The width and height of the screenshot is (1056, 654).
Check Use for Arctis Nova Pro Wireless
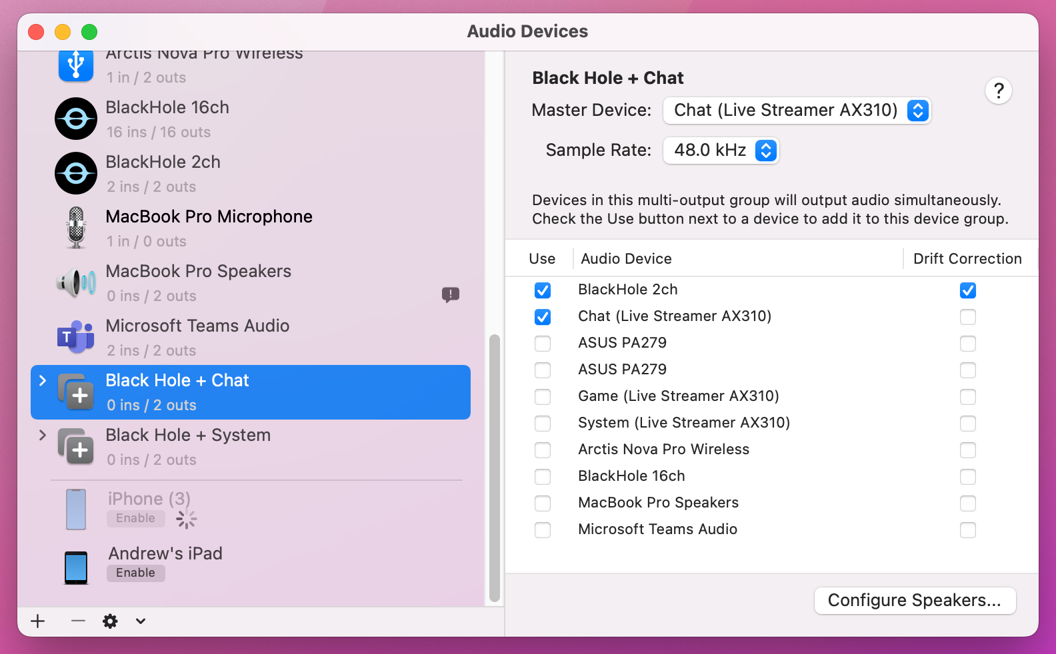(543, 450)
